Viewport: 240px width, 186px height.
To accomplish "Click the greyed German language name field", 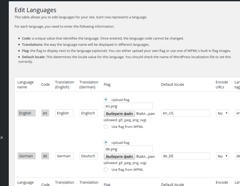I will [x=26, y=156].
